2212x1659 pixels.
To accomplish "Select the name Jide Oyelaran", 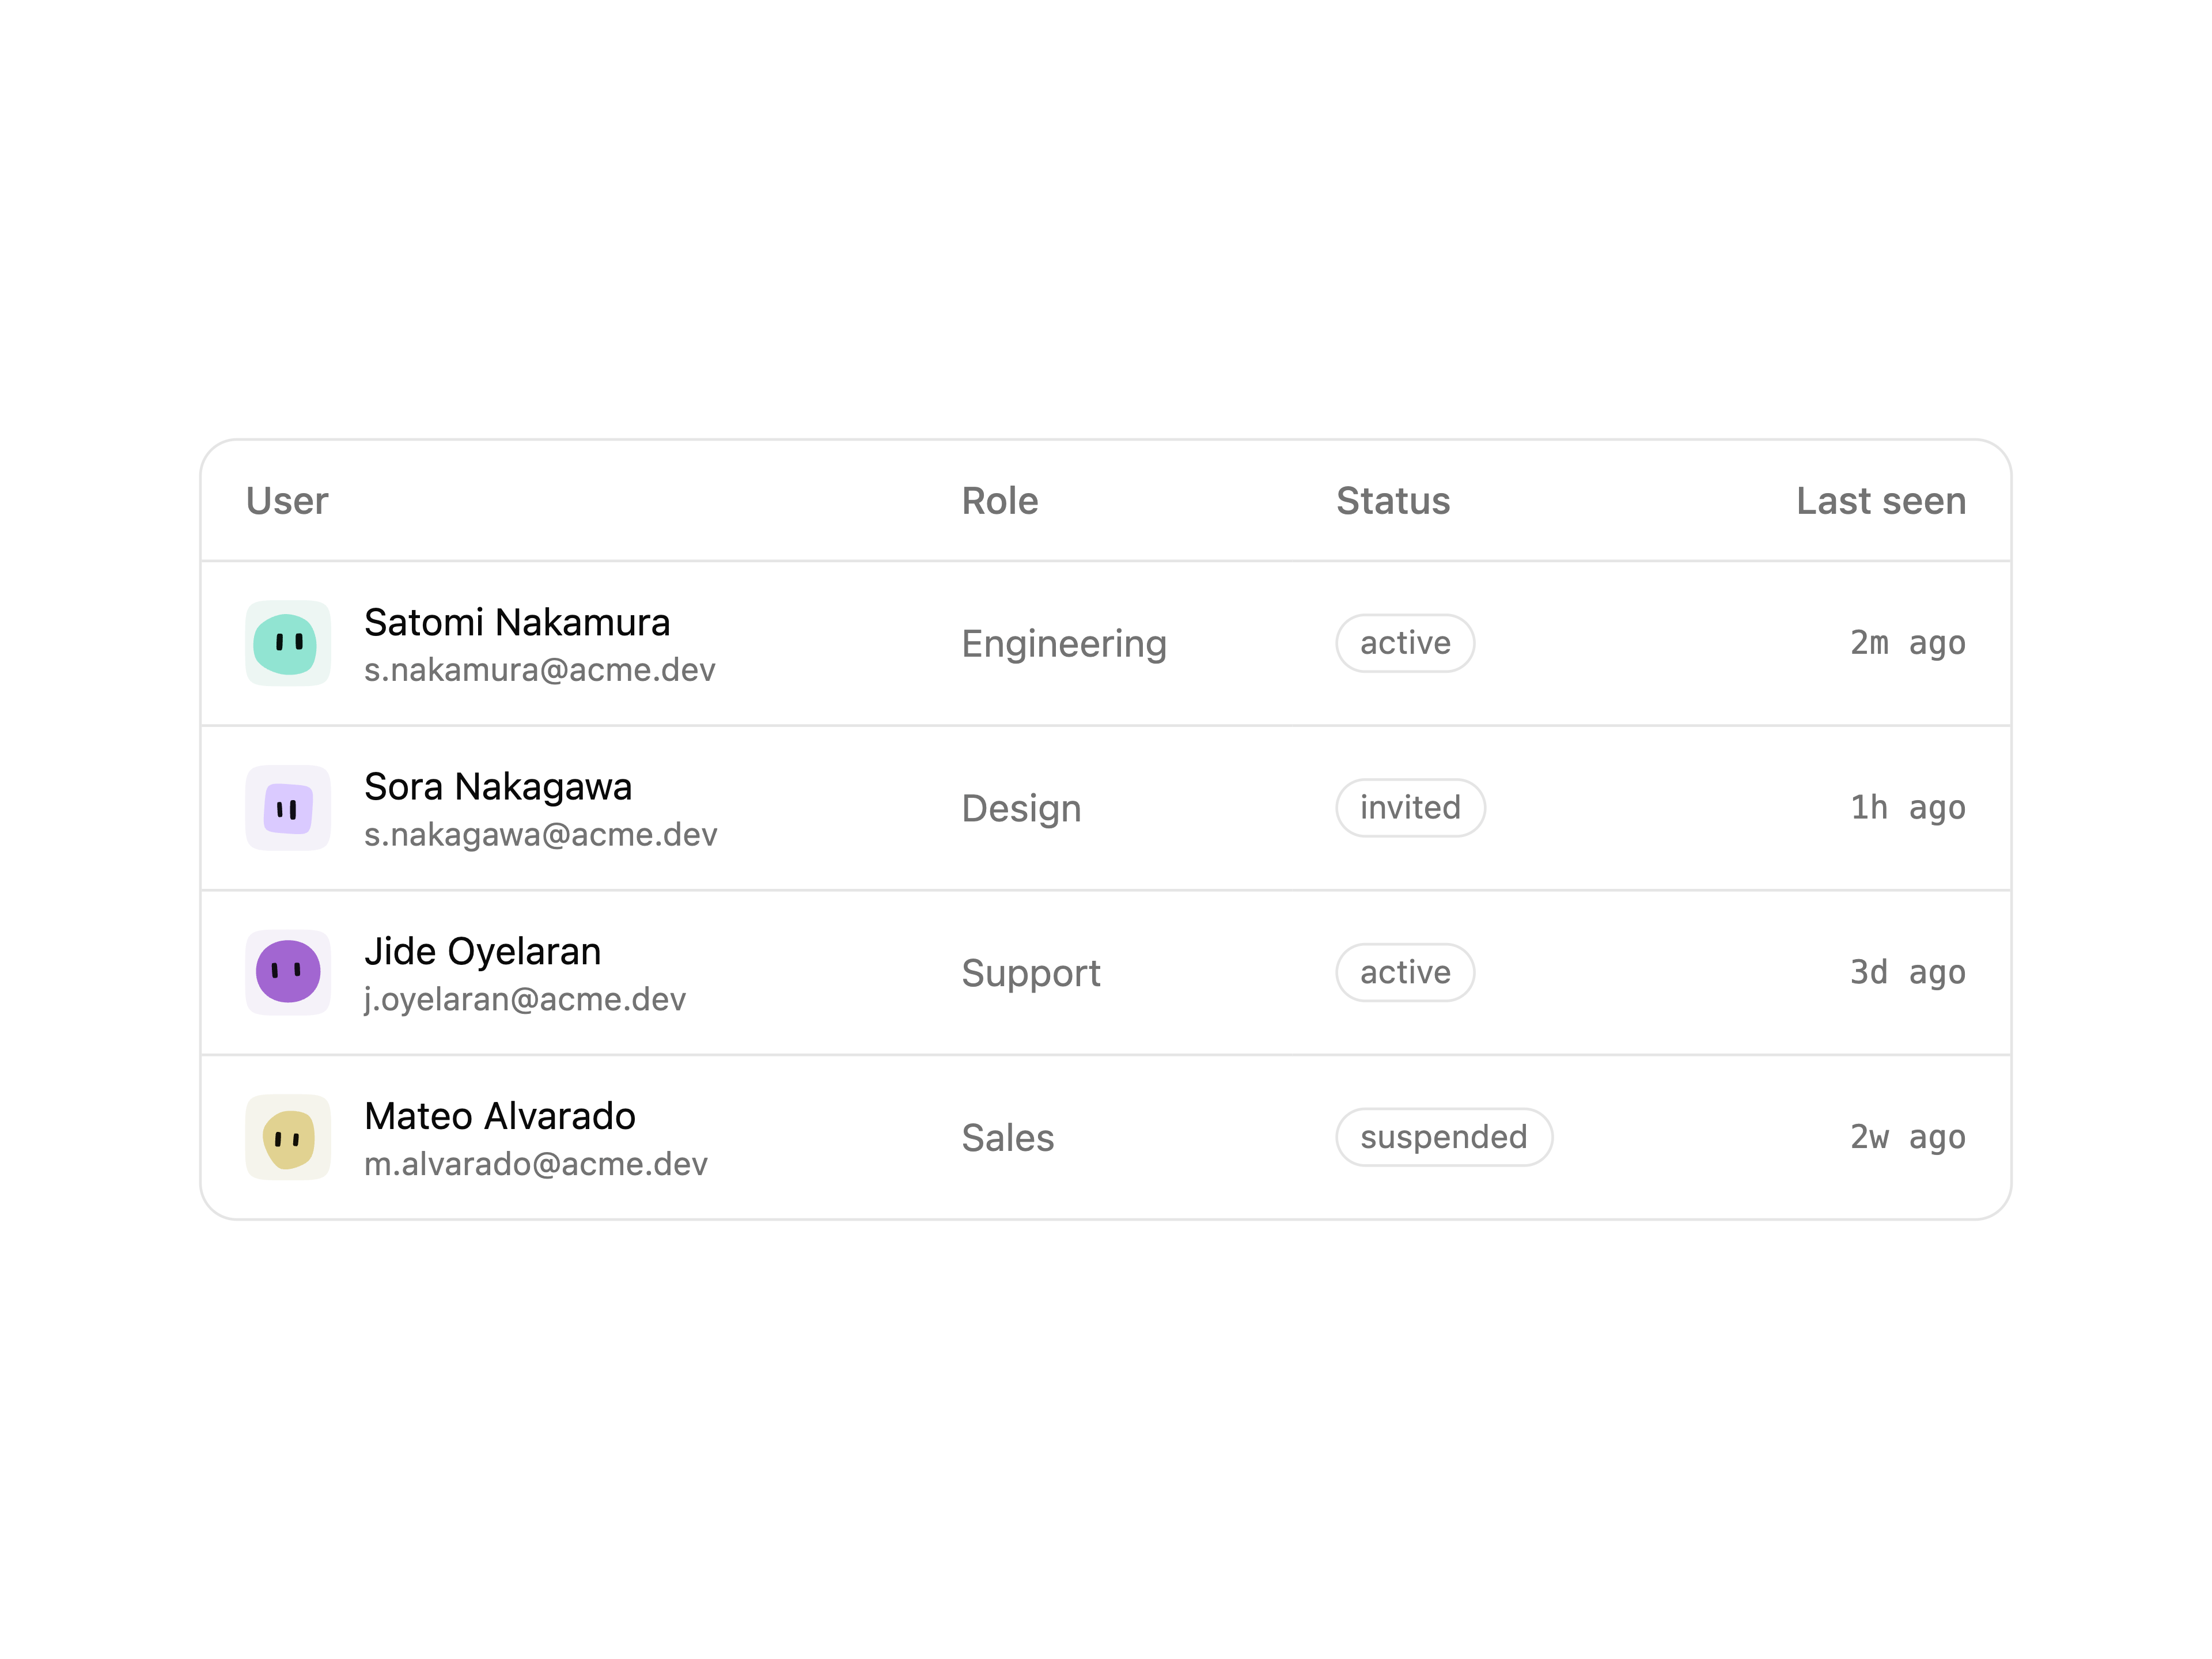I will coord(483,951).
